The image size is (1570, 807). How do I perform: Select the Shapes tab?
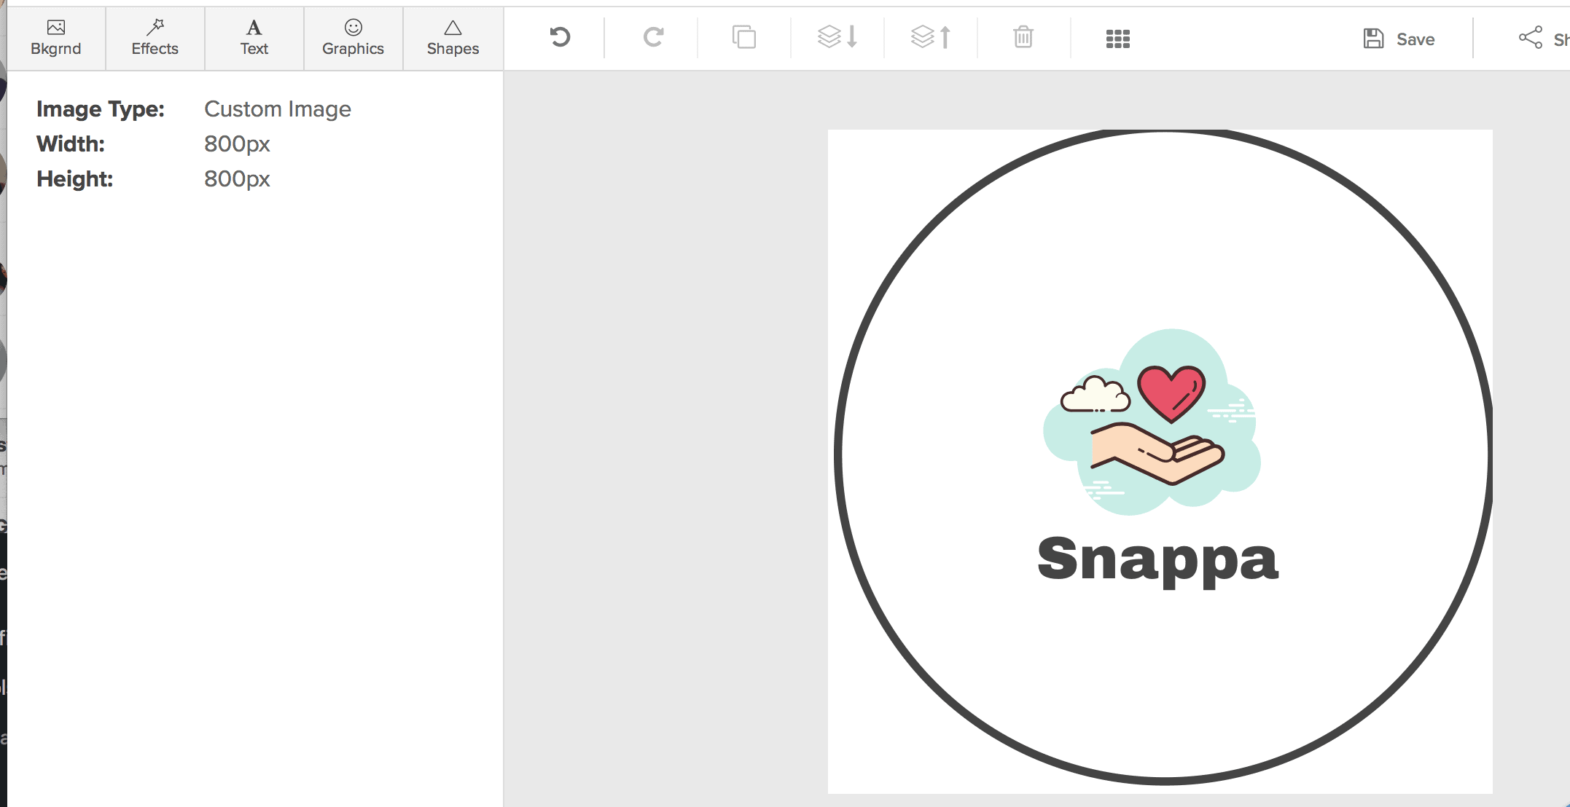click(453, 38)
